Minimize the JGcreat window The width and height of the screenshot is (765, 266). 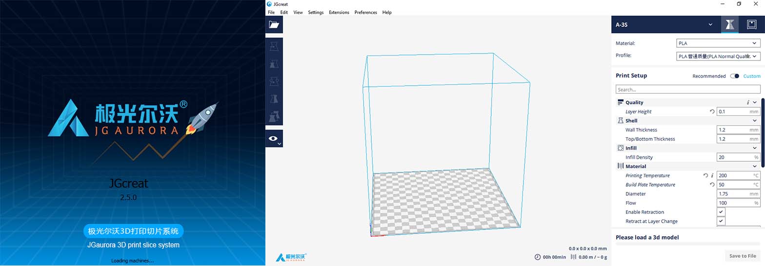722,4
